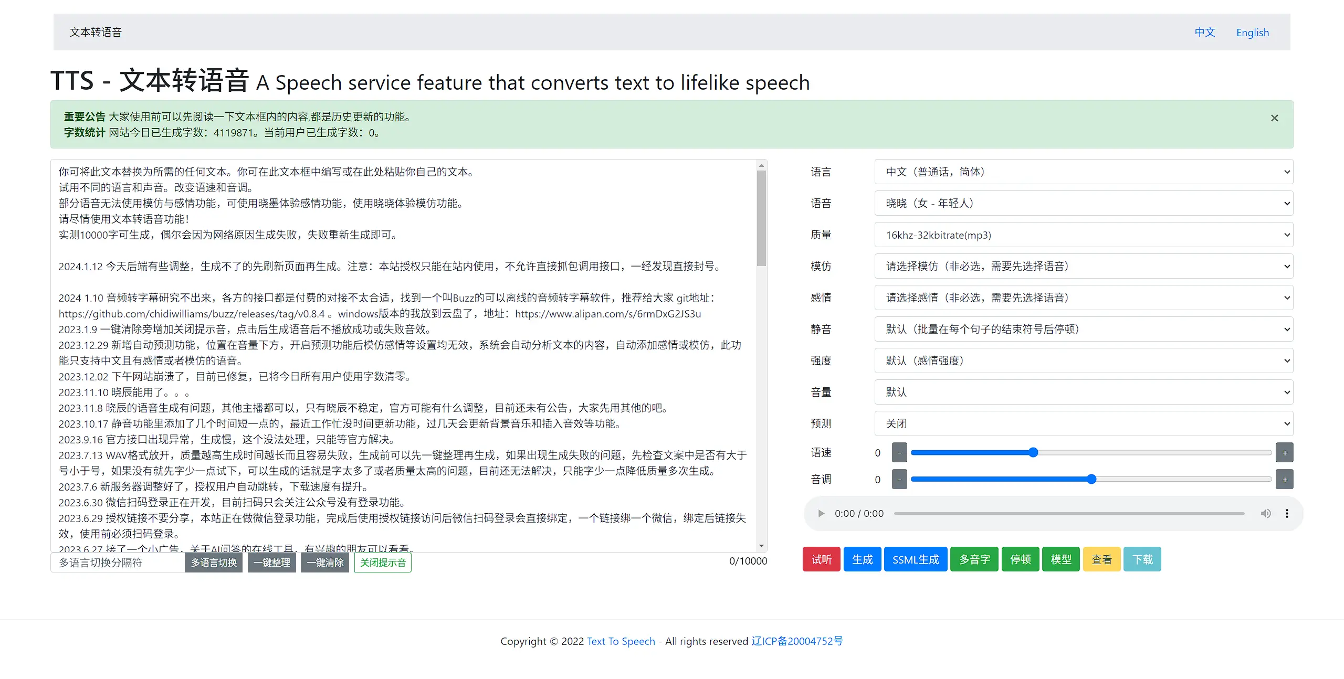Mute the audio player volume icon
Viewport: 1344px width, 679px height.
tap(1266, 513)
